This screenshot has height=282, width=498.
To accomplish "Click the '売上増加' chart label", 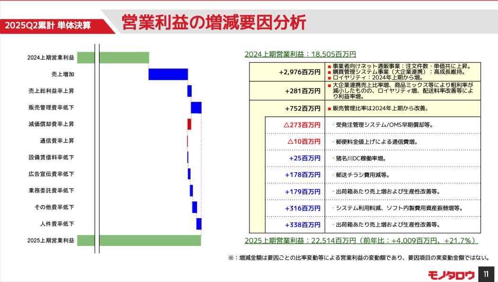I will coord(63,74).
